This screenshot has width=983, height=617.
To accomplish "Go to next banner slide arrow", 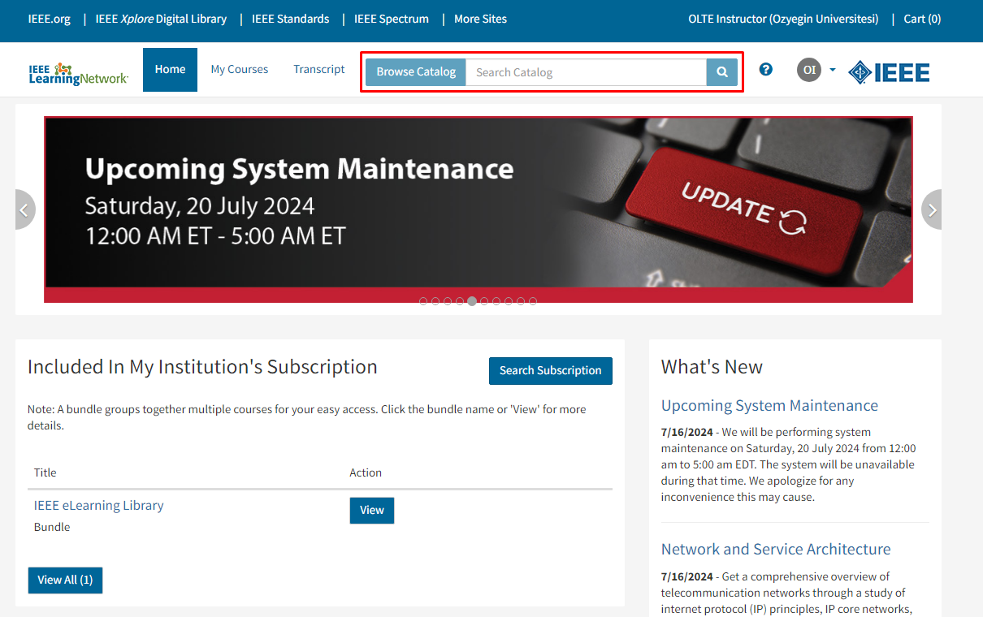I will click(x=932, y=209).
